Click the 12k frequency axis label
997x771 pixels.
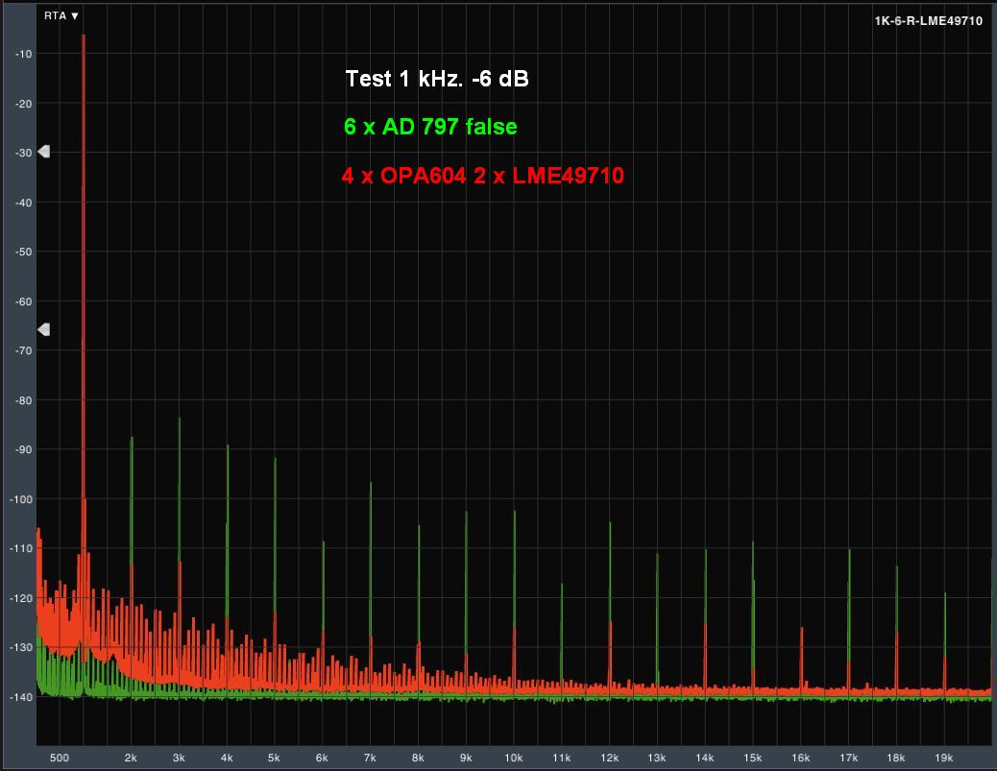tap(609, 758)
